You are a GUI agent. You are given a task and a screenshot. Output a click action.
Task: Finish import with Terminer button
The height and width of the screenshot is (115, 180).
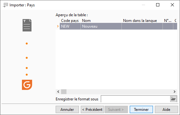click(141, 110)
